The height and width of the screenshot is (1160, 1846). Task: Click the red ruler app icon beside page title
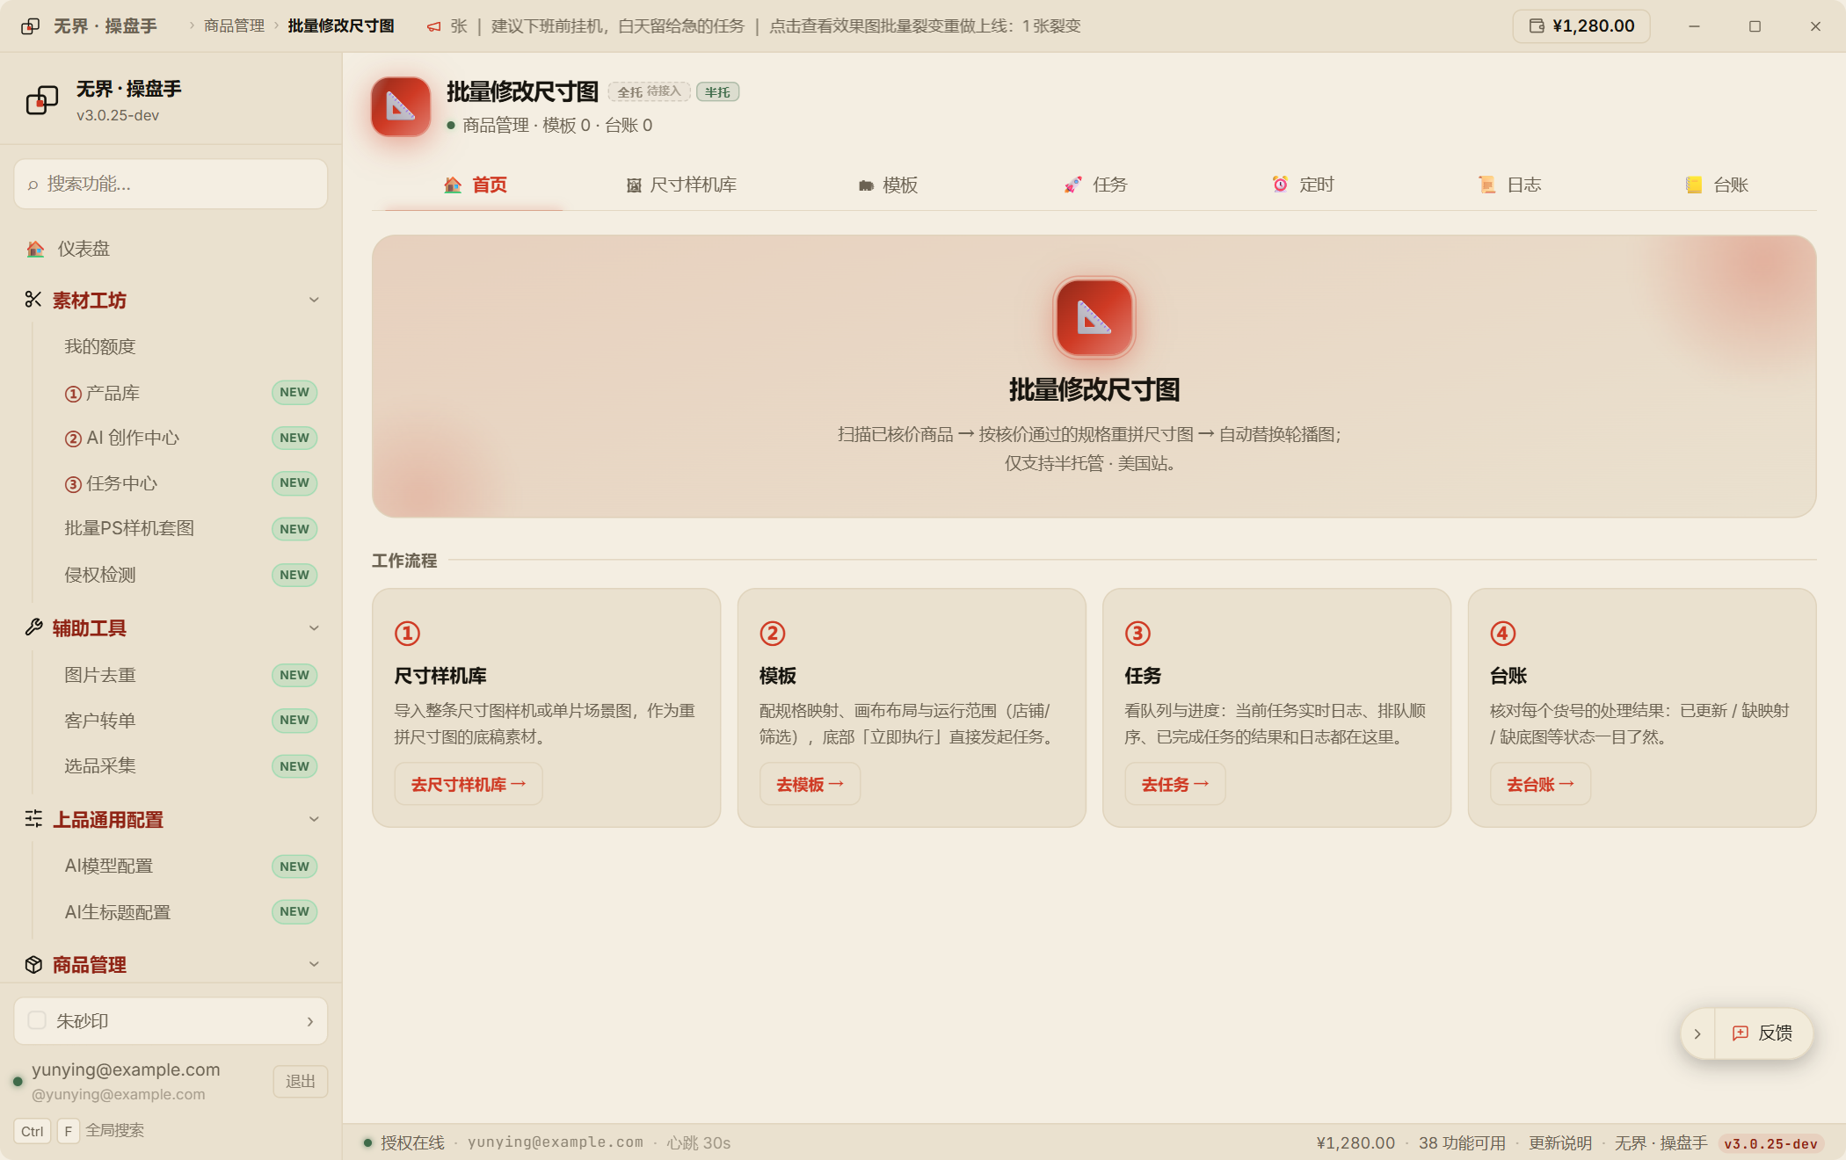(401, 107)
